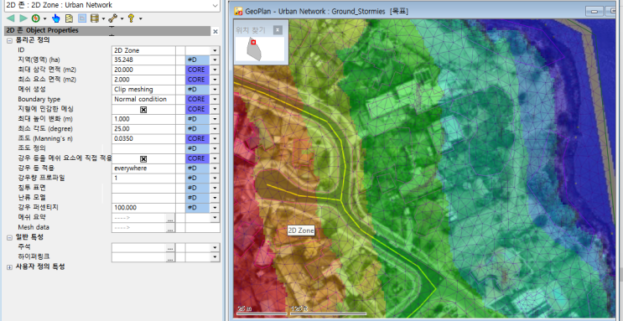Open the flag dropdown for 강우 퍼센티지 row

point(215,208)
